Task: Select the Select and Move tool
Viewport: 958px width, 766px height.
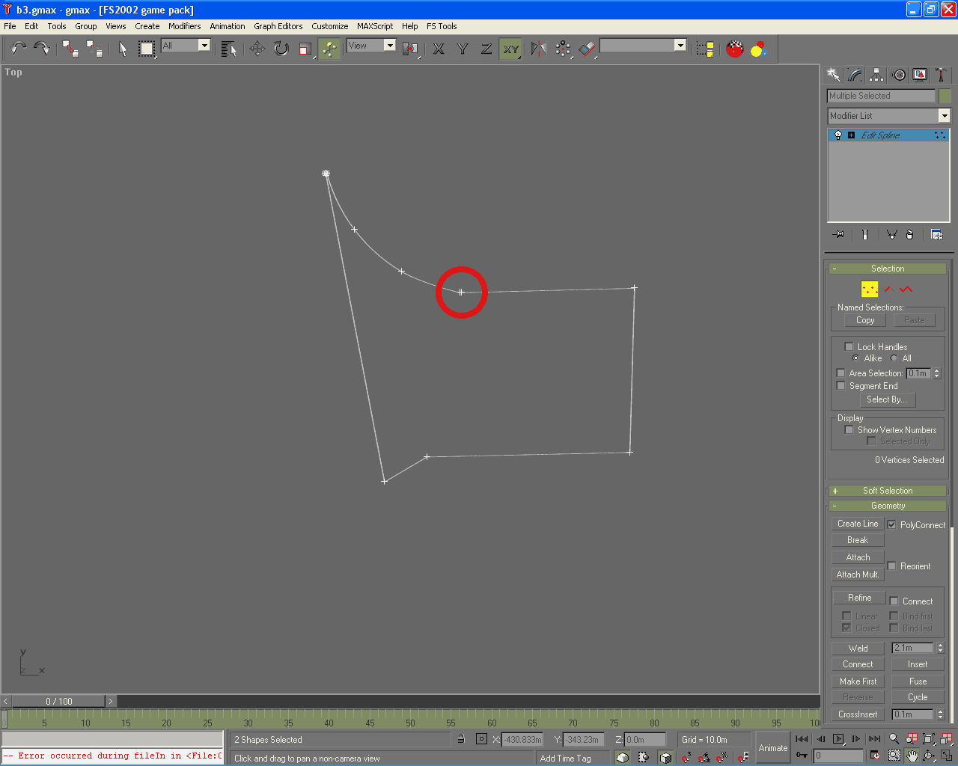Action: (x=257, y=49)
